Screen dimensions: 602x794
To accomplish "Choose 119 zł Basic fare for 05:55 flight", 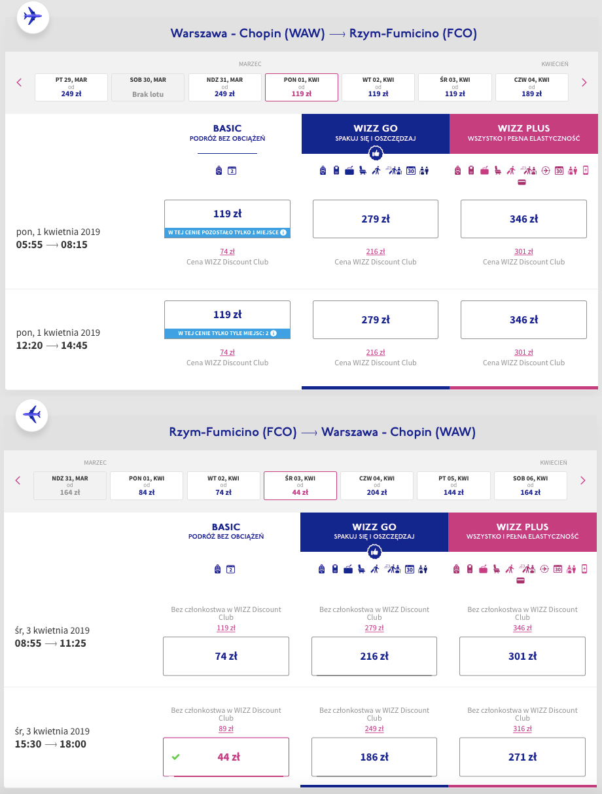I will pos(227,219).
